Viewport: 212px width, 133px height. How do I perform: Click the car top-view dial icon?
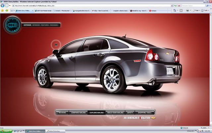(x=13, y=25)
